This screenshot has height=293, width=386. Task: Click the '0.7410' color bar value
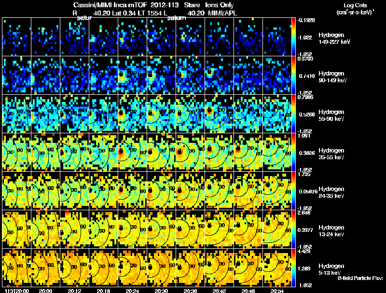point(307,76)
